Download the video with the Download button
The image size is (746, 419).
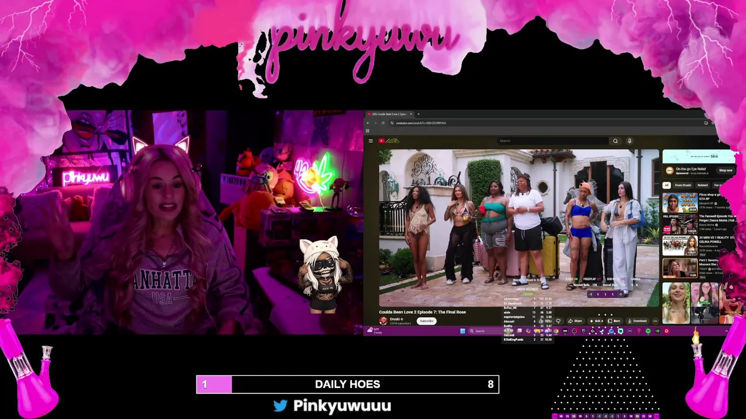637,321
